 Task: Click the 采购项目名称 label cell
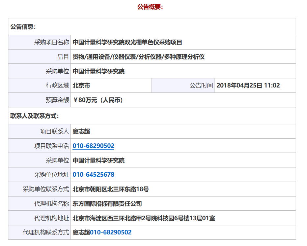coord(51,42)
